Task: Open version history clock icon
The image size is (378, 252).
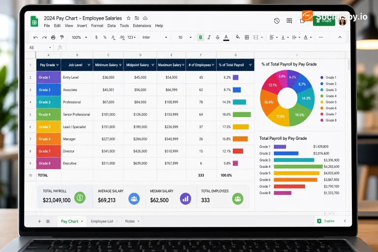Action: point(277,21)
